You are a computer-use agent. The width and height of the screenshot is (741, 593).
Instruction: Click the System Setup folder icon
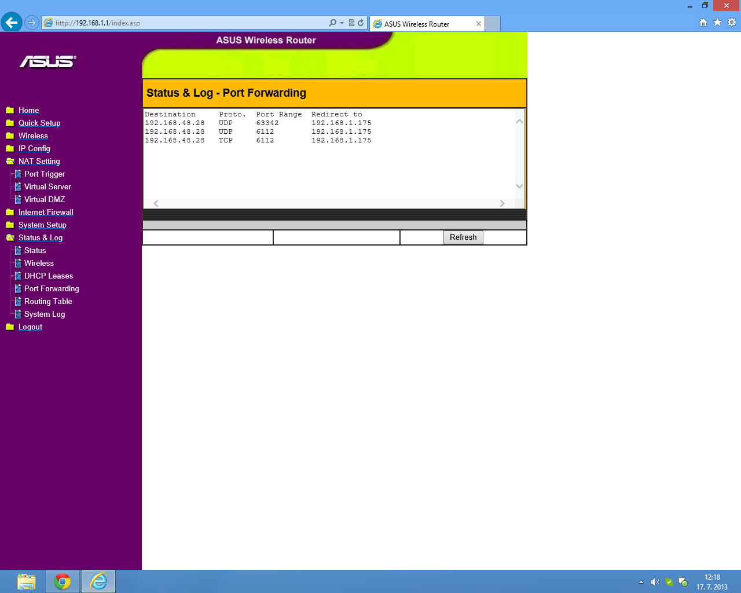pyautogui.click(x=10, y=225)
